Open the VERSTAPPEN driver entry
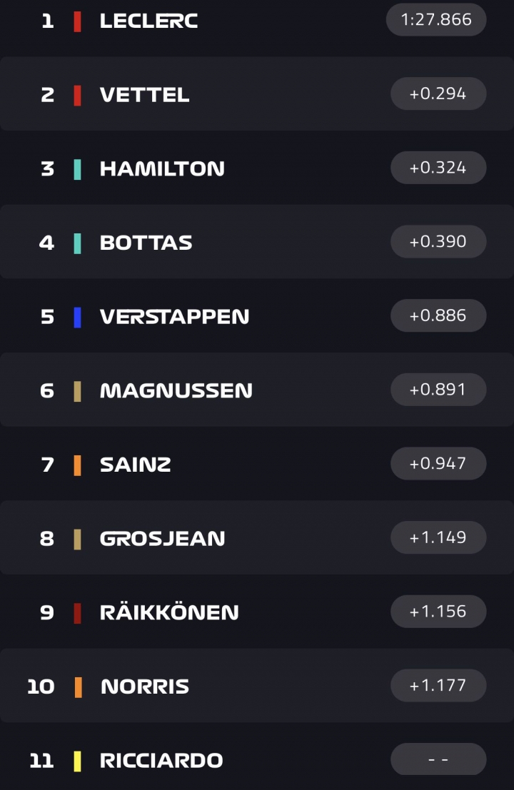 pos(257,315)
